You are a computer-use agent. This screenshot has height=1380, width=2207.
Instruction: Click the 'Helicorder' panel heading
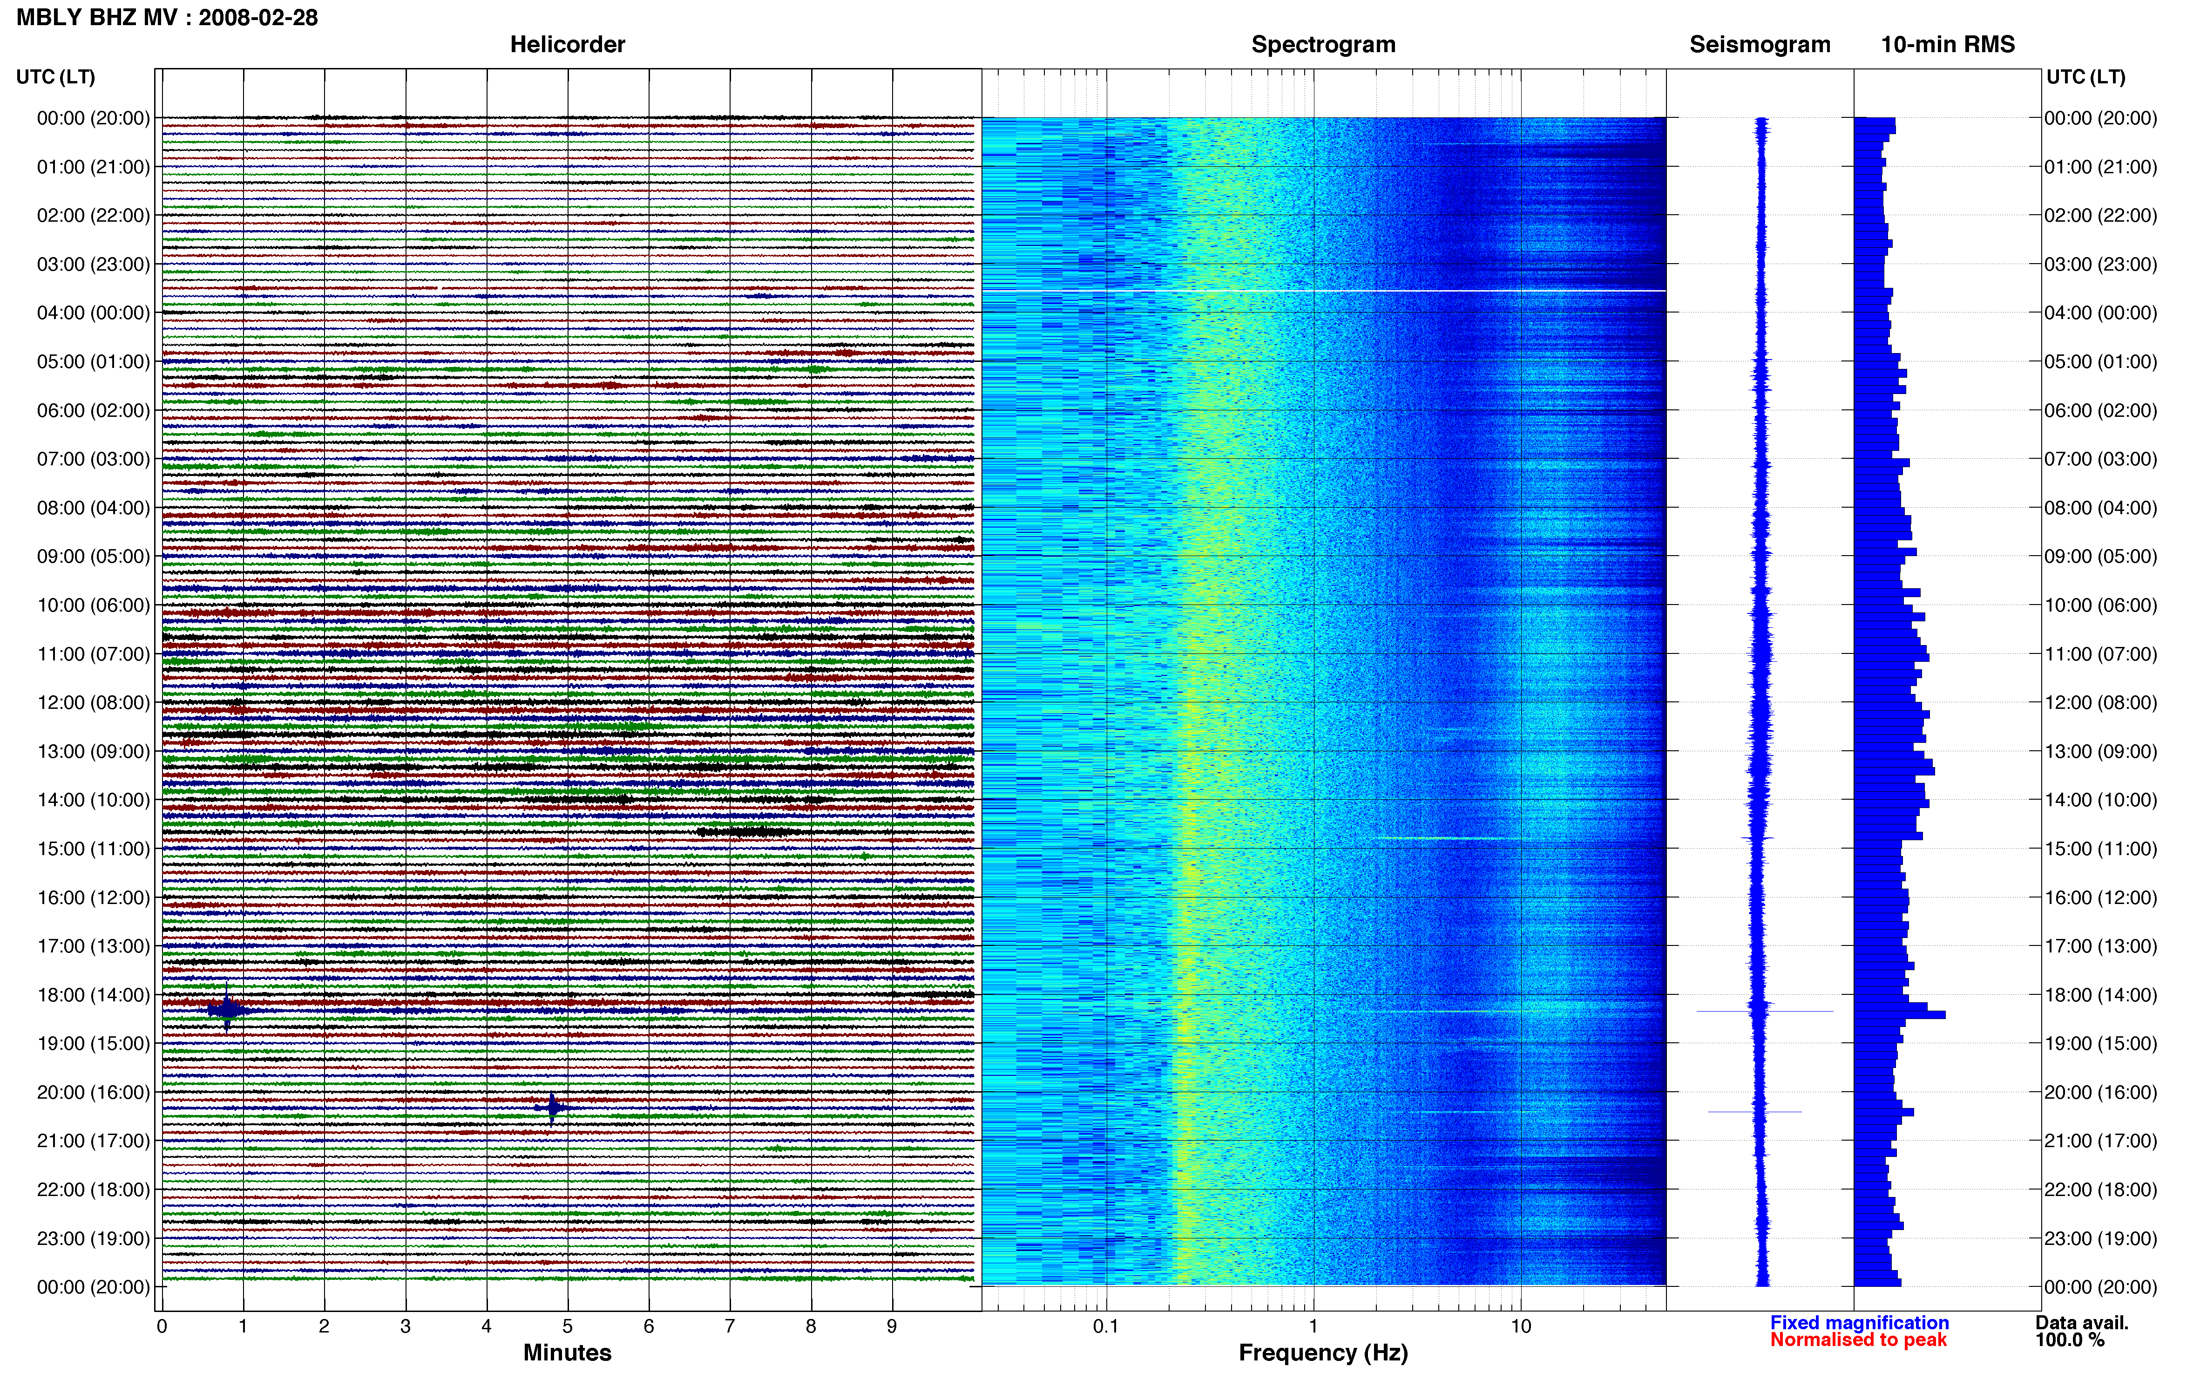[x=568, y=45]
